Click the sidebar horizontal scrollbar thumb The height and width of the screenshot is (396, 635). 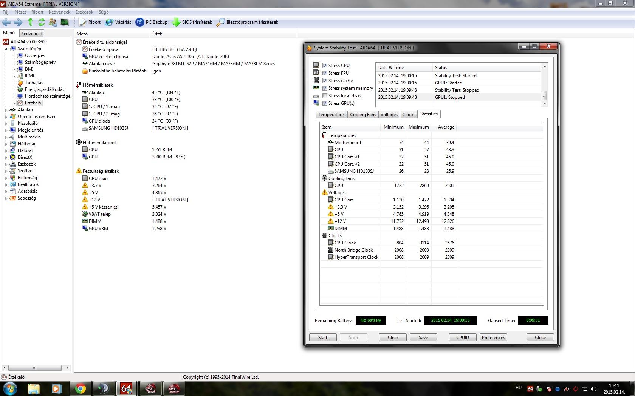pos(35,368)
